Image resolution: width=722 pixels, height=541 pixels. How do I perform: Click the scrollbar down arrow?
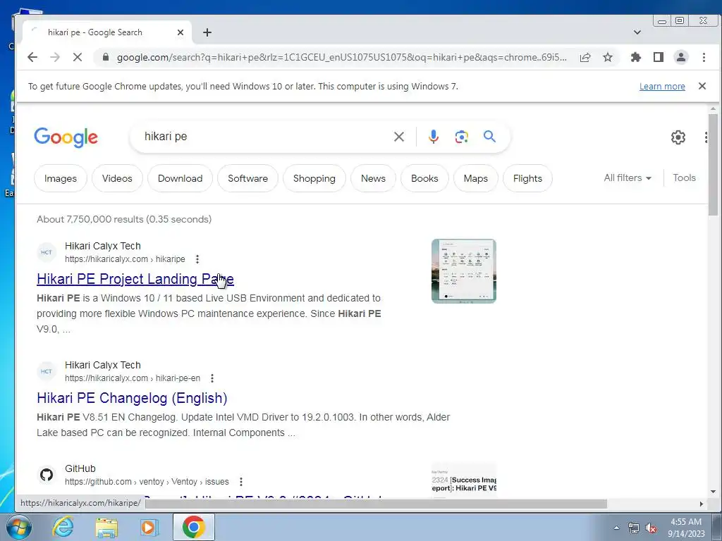point(713,492)
